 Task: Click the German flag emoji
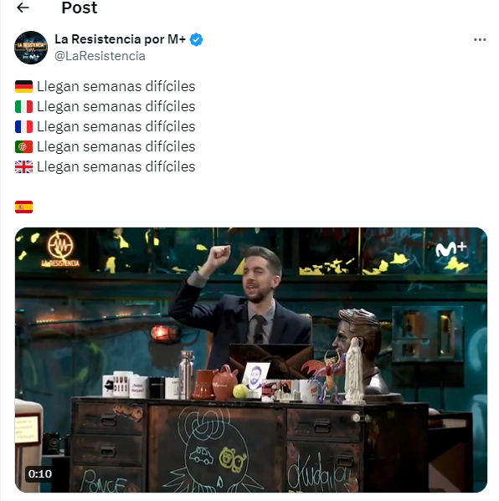pos(23,87)
